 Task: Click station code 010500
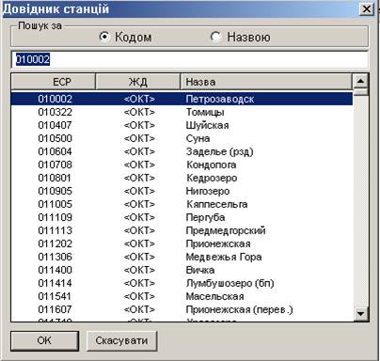55,138
